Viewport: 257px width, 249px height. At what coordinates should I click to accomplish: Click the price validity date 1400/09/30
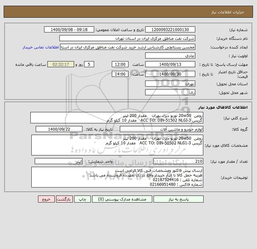coord(170,74)
